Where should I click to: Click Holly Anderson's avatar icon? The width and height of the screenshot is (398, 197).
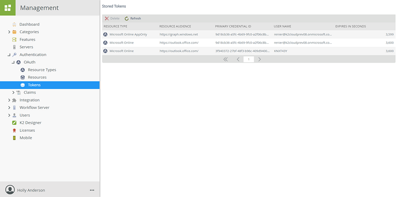(10, 190)
